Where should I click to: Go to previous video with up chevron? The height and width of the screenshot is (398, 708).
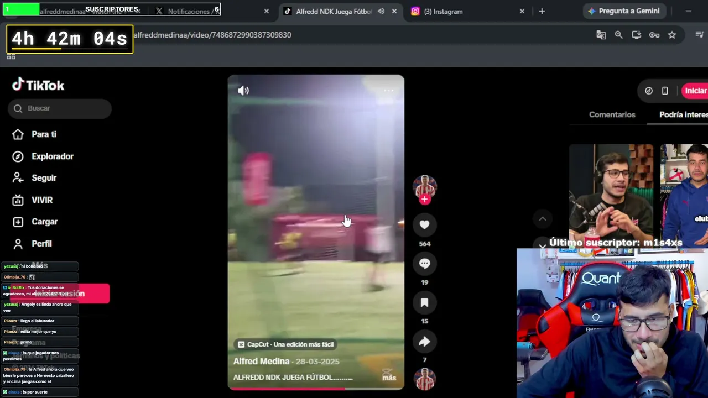542,219
